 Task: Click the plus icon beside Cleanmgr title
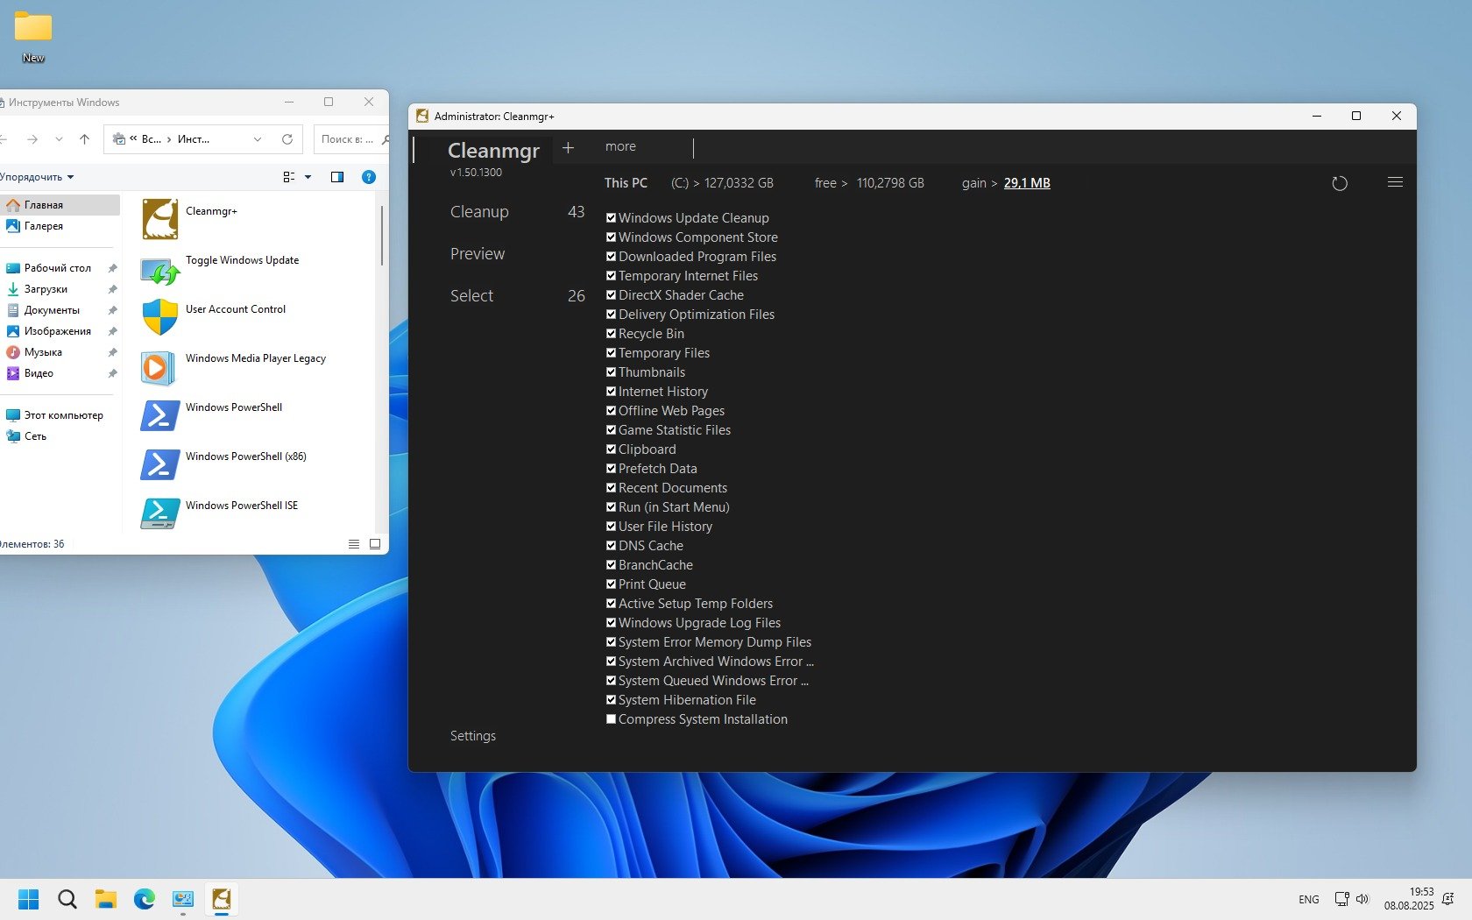[x=568, y=147]
